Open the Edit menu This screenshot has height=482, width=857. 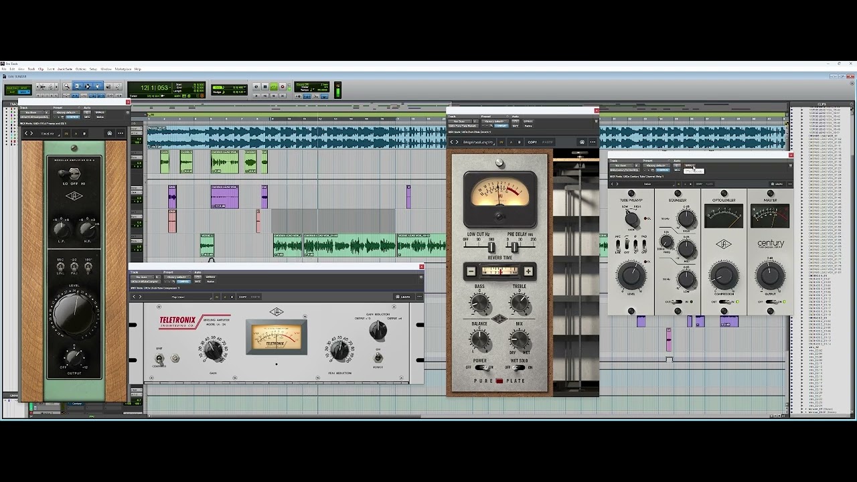click(12, 69)
